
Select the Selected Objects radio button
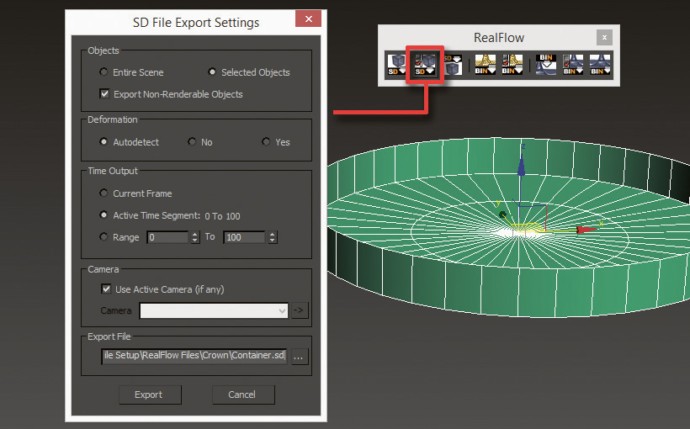coord(212,71)
